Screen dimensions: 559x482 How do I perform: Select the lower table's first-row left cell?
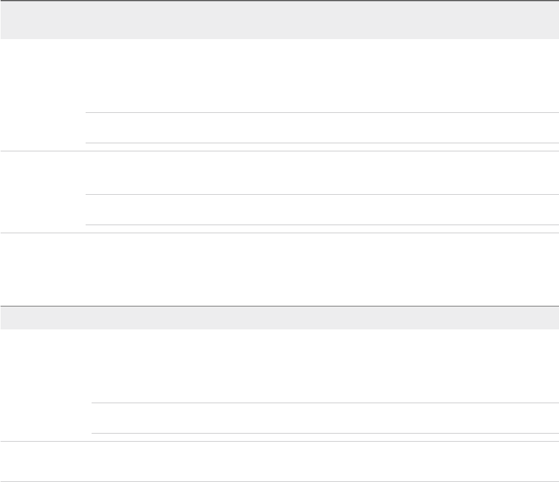coord(45,385)
